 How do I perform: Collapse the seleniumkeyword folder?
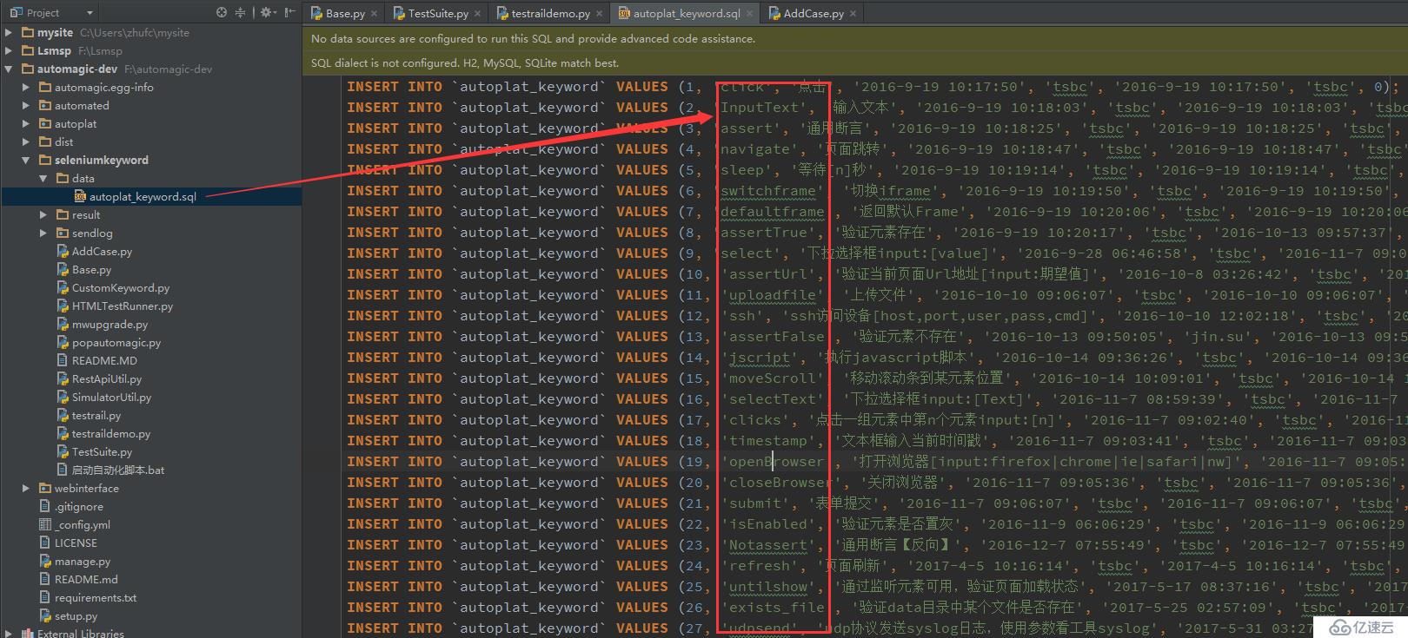coord(26,160)
